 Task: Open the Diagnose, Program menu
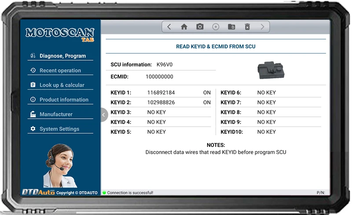(x=62, y=56)
